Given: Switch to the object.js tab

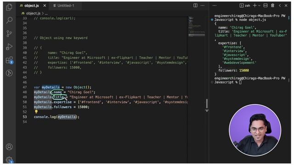Looking at the screenshot, I should tap(31, 6).
